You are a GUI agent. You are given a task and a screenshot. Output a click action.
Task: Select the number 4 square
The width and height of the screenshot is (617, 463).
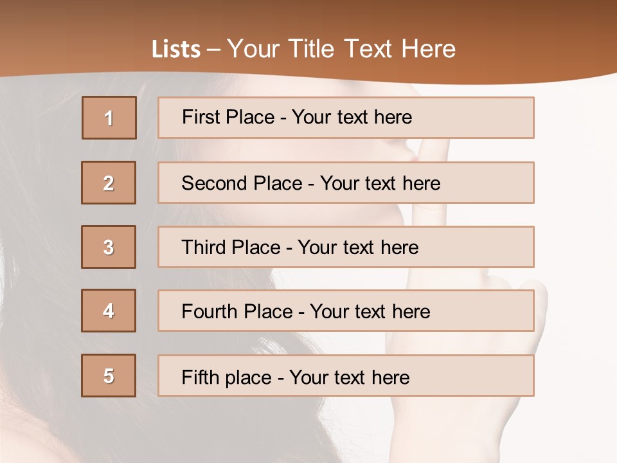(x=109, y=311)
